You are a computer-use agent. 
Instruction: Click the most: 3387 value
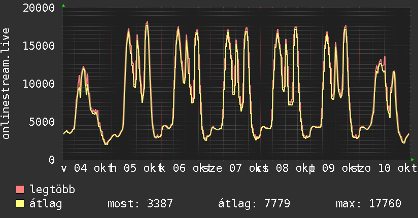coord(140,204)
